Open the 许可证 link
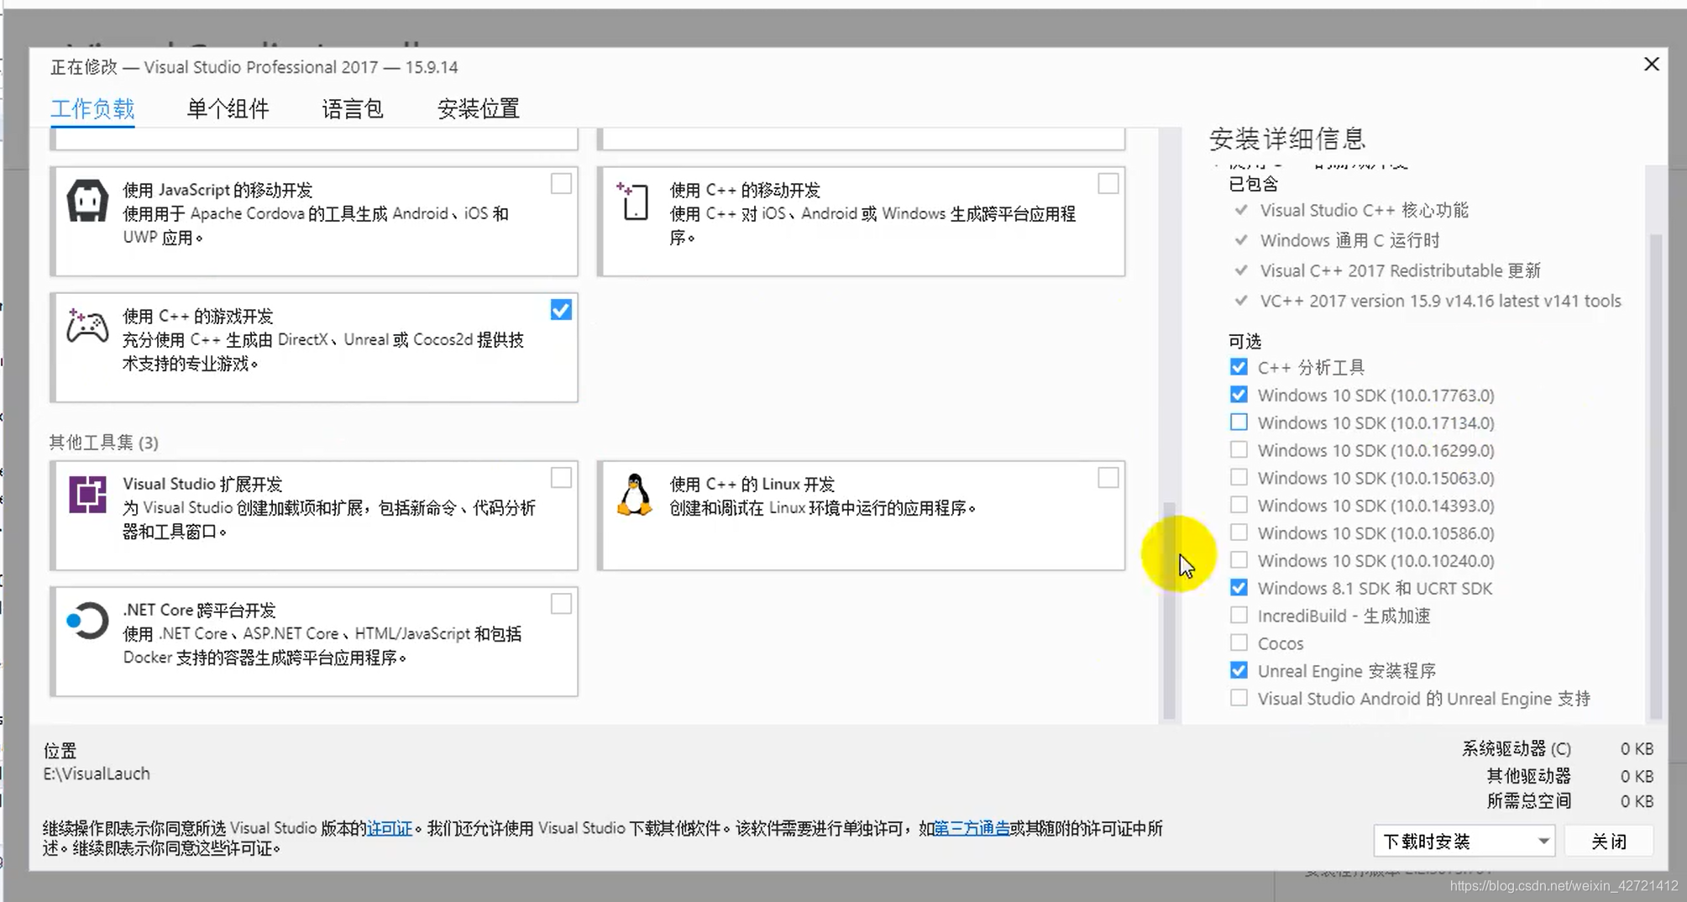This screenshot has height=902, width=1687. [390, 828]
